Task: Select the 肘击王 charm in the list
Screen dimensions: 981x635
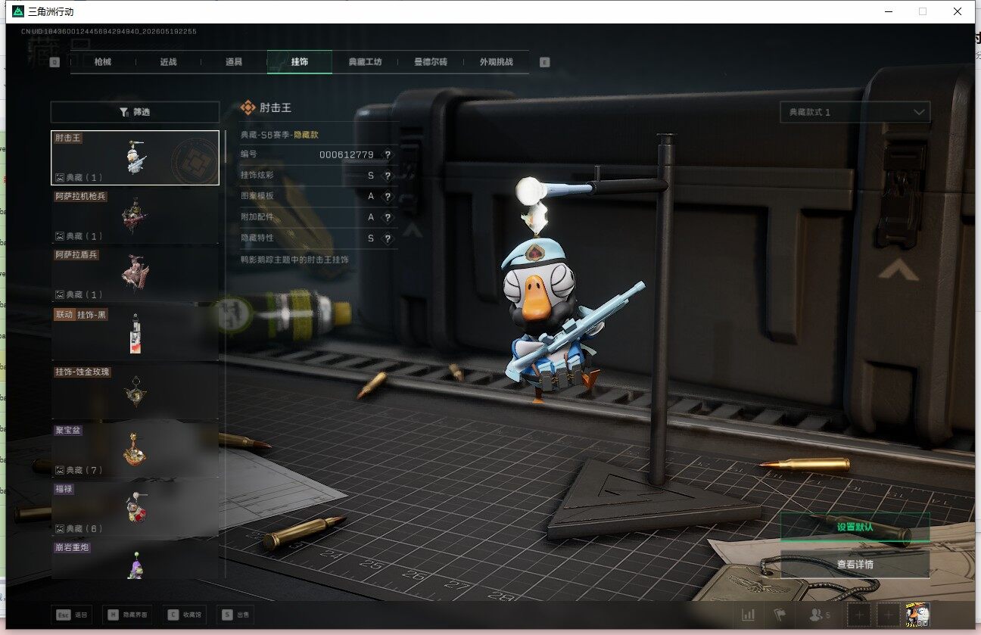Action: coord(135,157)
